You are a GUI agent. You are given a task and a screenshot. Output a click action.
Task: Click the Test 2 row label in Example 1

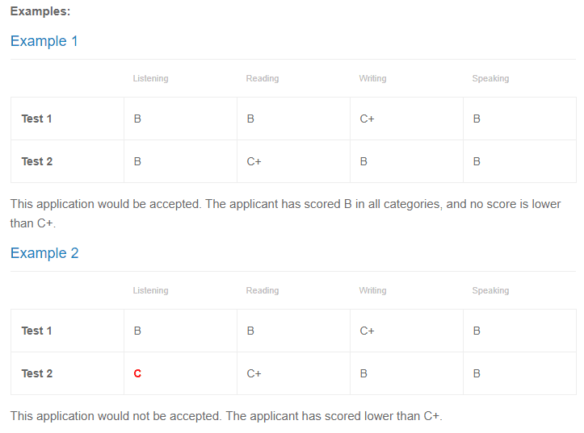(37, 162)
